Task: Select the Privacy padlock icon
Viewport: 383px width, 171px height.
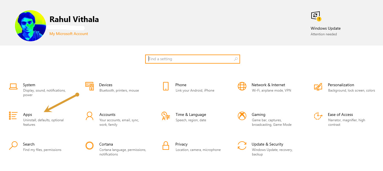Action: (x=166, y=146)
